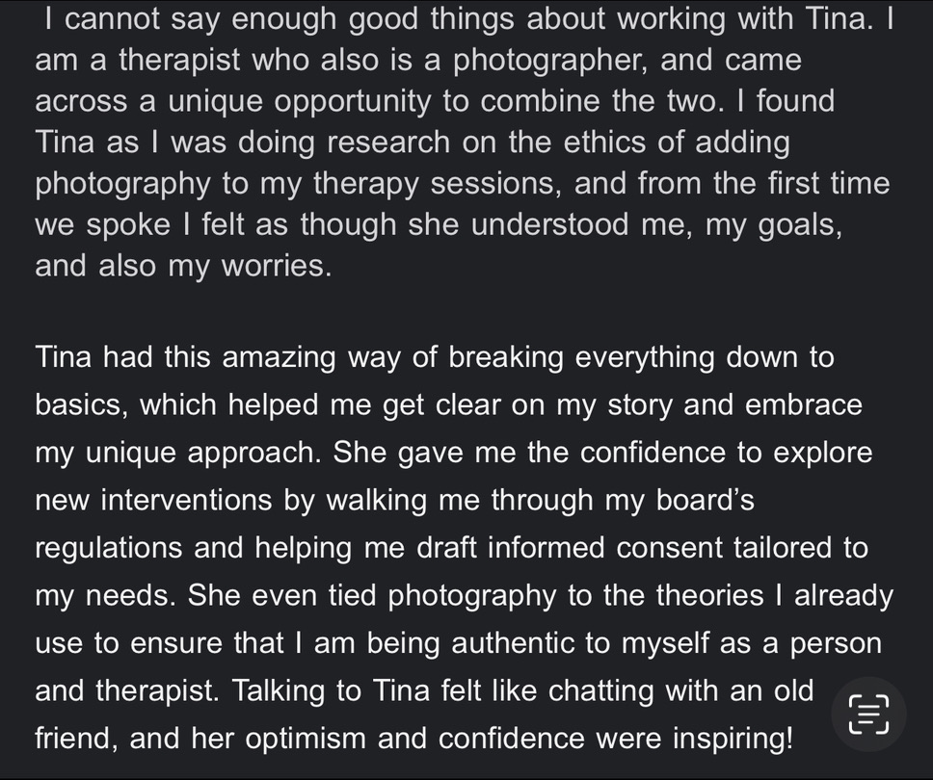Tap the Live Text scan icon

pyautogui.click(x=869, y=716)
